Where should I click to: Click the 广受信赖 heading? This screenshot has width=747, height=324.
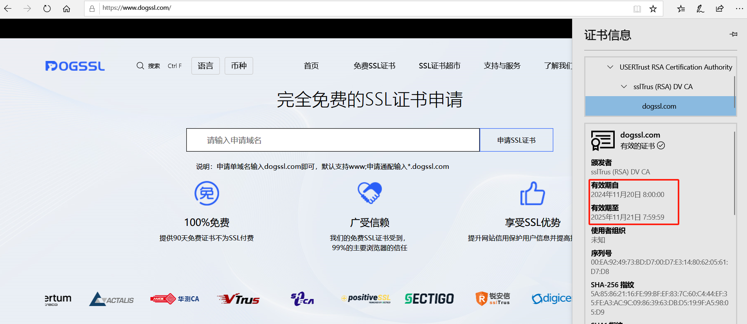pos(370,222)
